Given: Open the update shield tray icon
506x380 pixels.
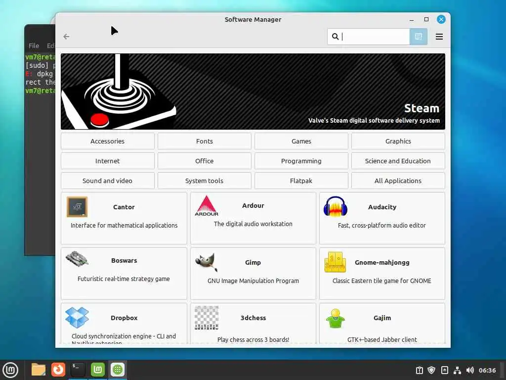Looking at the screenshot, I should pyautogui.click(x=431, y=370).
